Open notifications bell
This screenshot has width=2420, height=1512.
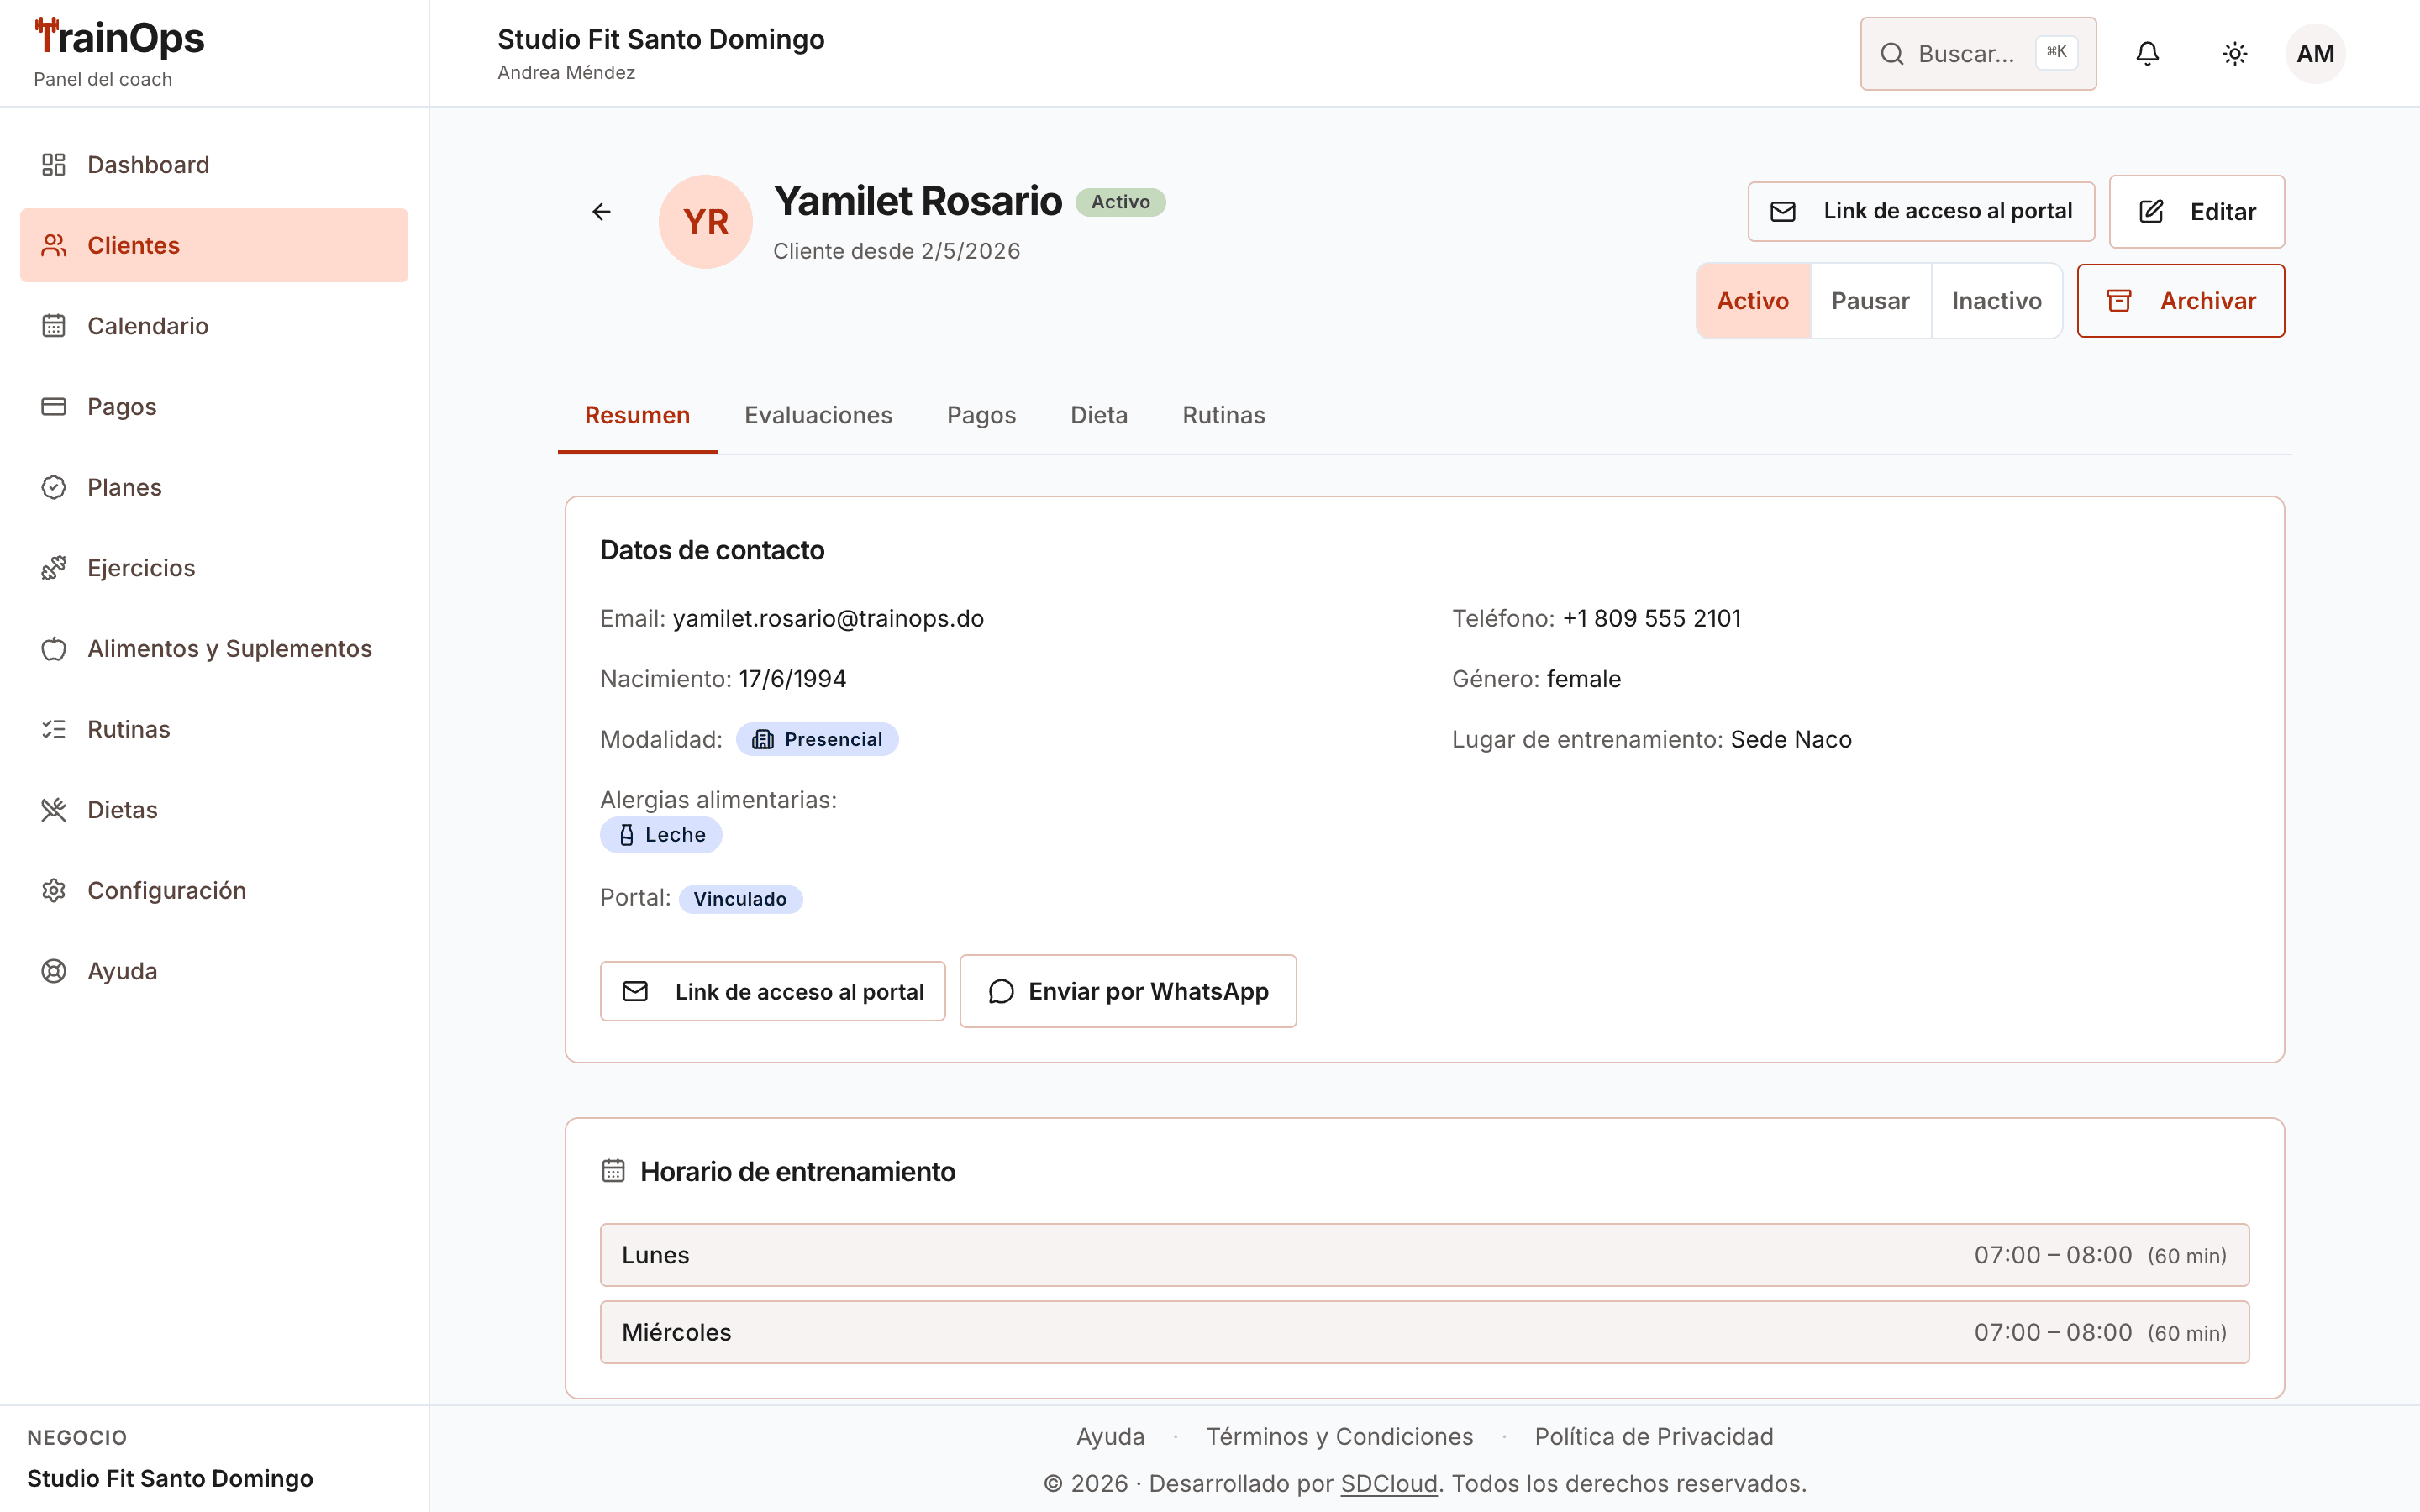(x=2147, y=54)
